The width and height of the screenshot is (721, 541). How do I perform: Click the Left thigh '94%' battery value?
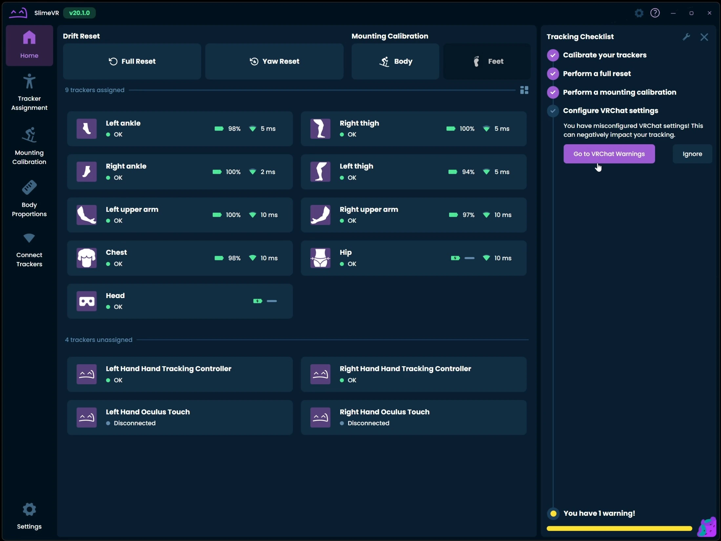tap(468, 172)
